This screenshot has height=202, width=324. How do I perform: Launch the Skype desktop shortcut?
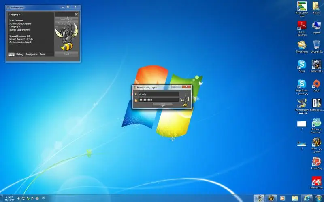coord(302,66)
